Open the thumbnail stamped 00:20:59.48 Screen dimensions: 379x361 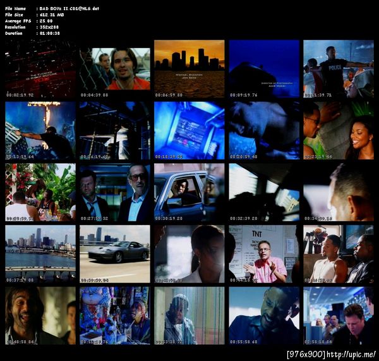click(264, 131)
